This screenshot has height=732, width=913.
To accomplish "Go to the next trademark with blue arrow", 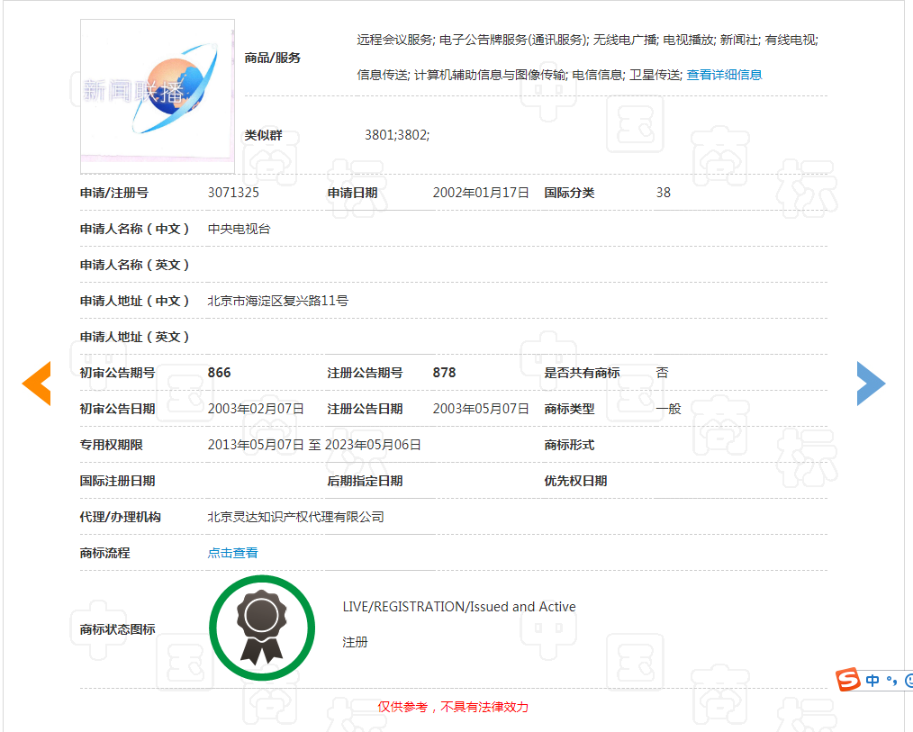I will click(x=871, y=384).
